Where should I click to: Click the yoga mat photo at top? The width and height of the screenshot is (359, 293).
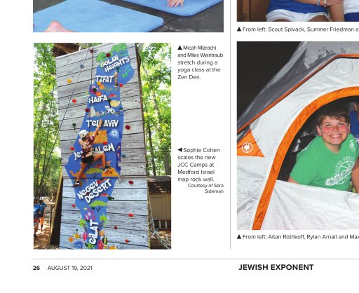pos(128,16)
